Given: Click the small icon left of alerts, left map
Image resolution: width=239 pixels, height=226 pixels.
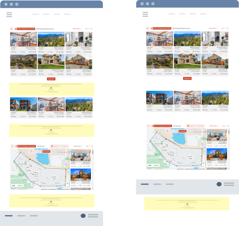Looking at the screenshot, I should pyautogui.click(x=12, y=146).
